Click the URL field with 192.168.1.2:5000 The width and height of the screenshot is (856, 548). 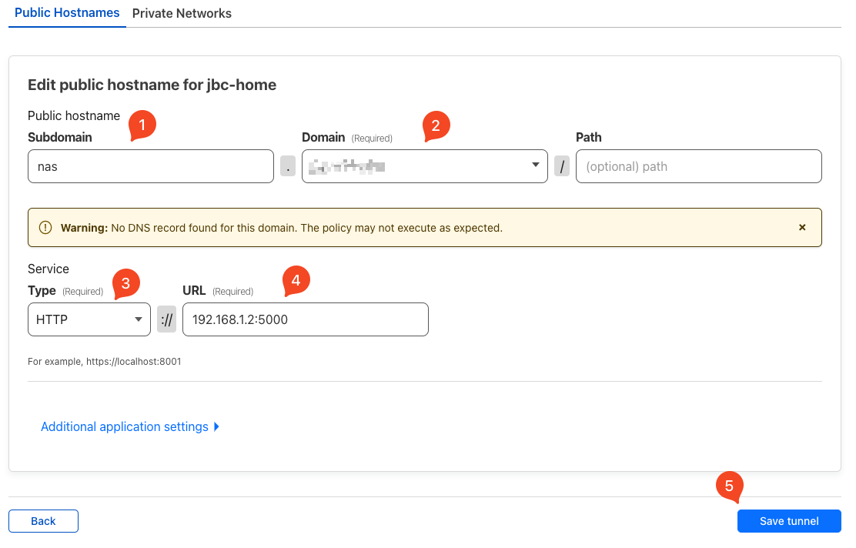305,319
